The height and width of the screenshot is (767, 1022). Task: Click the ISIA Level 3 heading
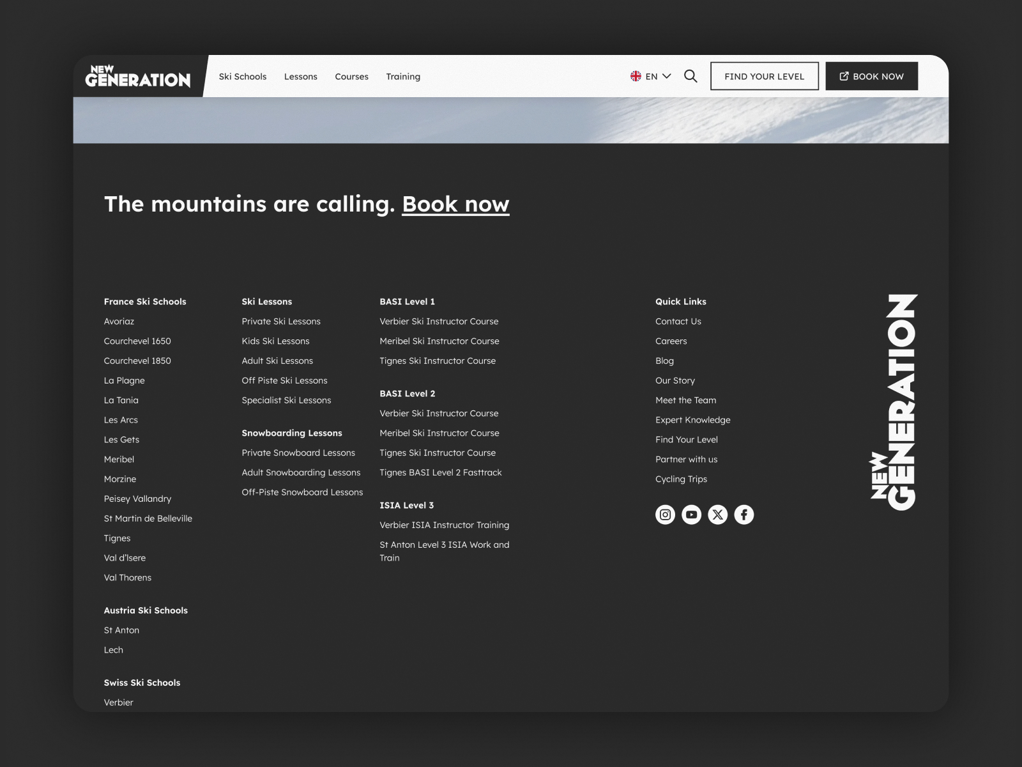[x=407, y=506]
